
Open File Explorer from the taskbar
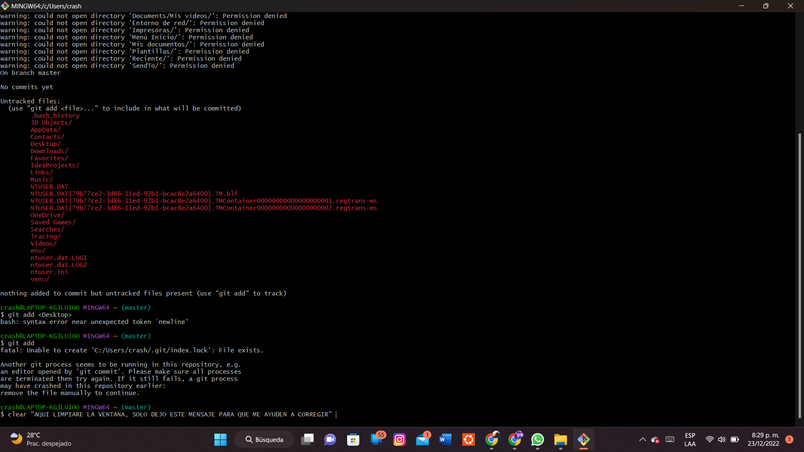[x=560, y=439]
